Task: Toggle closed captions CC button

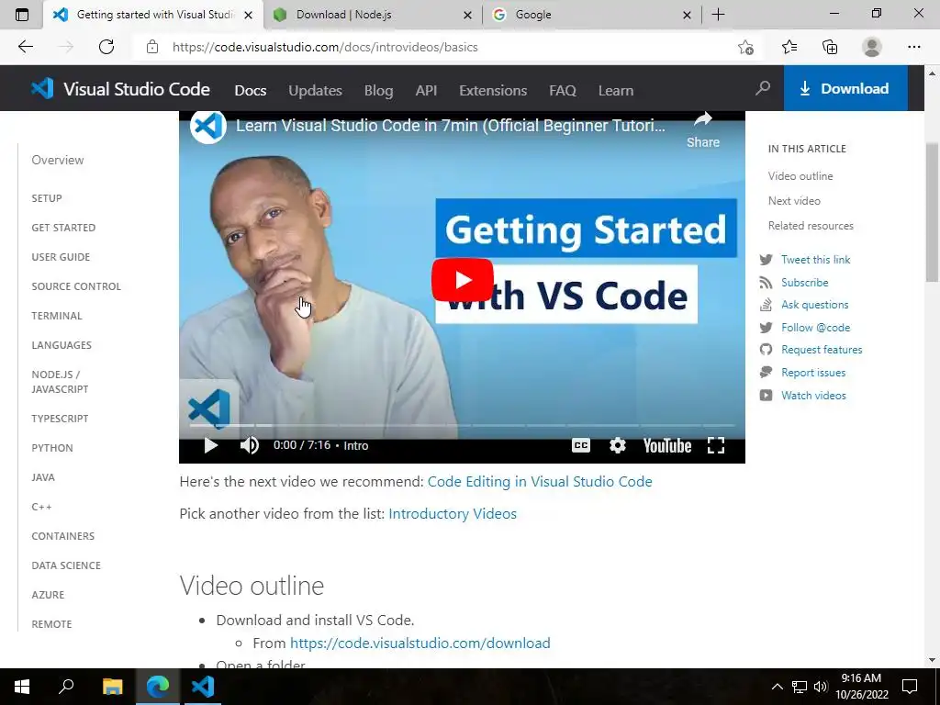Action: pyautogui.click(x=581, y=445)
